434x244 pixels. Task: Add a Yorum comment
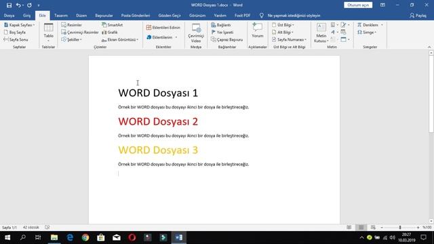[x=258, y=30]
